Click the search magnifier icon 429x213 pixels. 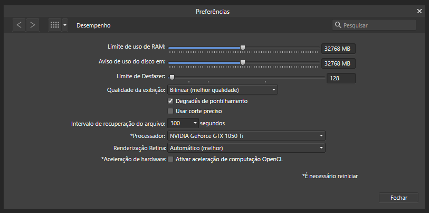(338, 25)
